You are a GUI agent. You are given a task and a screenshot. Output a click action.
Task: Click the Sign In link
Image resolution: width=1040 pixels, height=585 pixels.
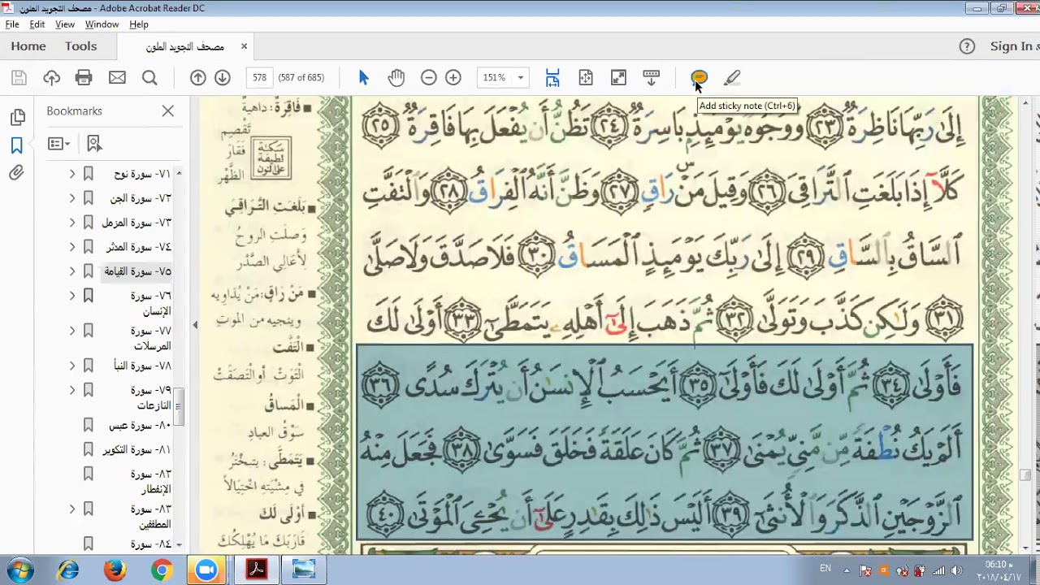1013,46
